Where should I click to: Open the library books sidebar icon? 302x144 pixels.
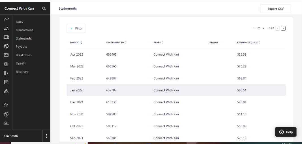pyautogui.click(x=6, y=73)
